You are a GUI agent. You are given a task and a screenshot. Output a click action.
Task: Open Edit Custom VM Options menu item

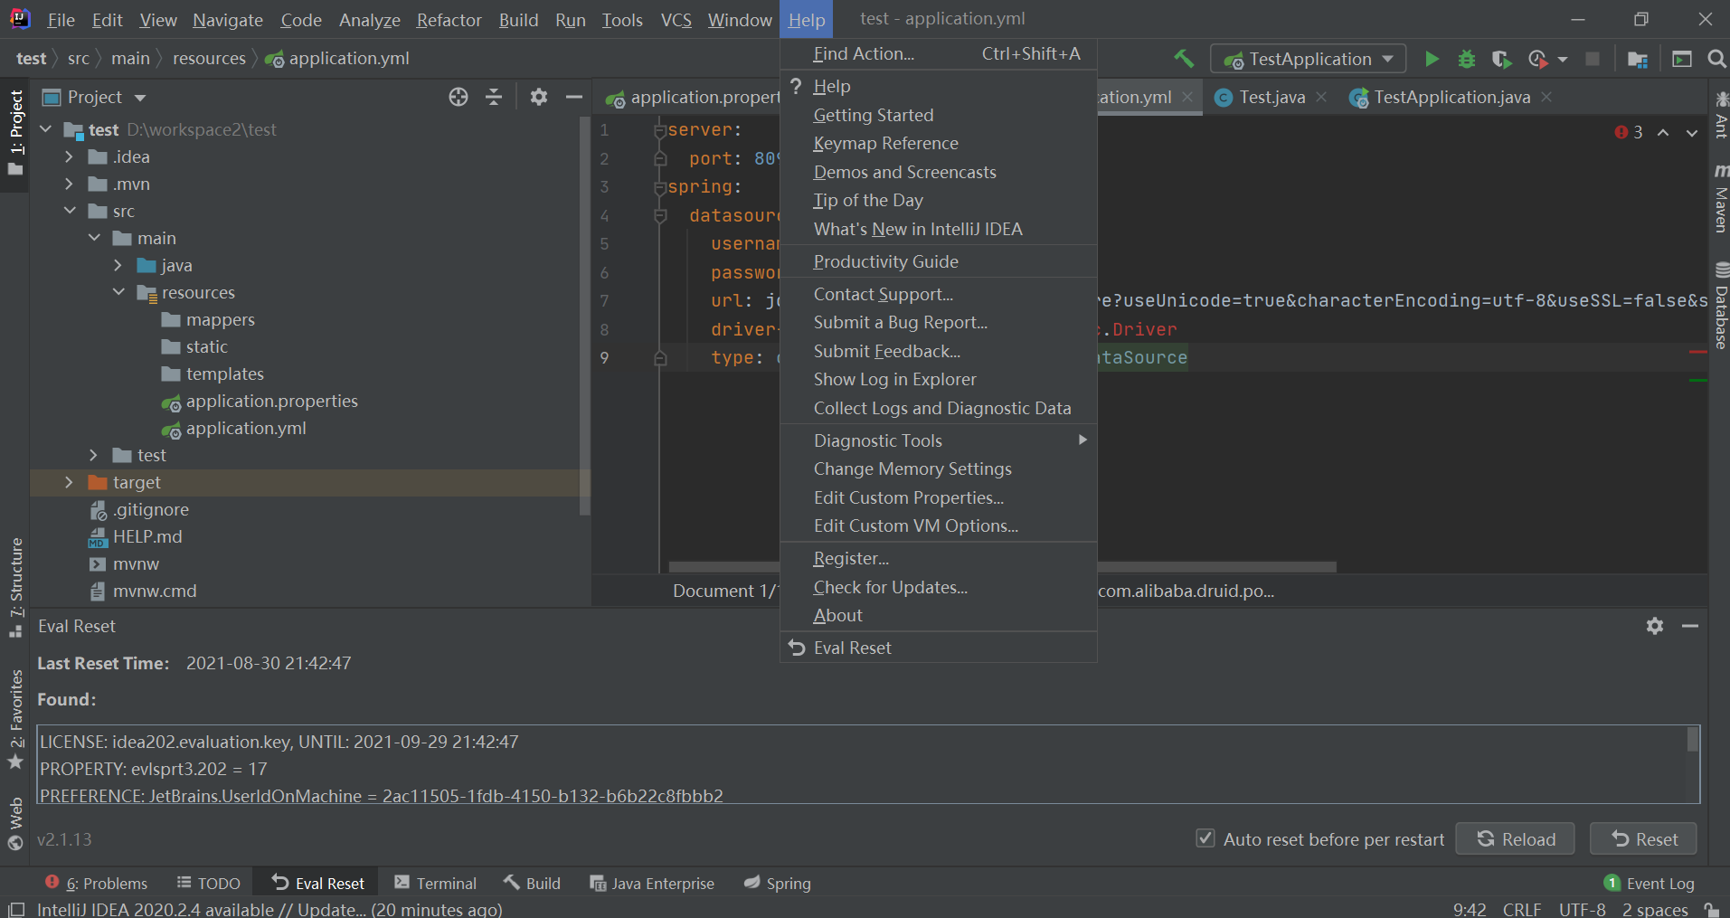(939, 525)
